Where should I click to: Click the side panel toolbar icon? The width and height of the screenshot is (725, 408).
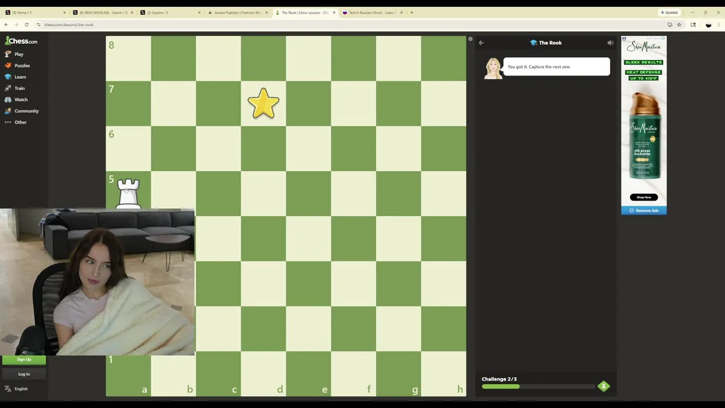[x=693, y=24]
